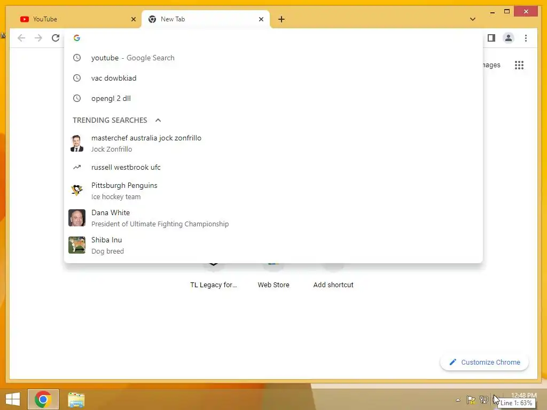Click the trending arrow icon beside russell westbrook
The height and width of the screenshot is (410, 547).
tap(77, 167)
